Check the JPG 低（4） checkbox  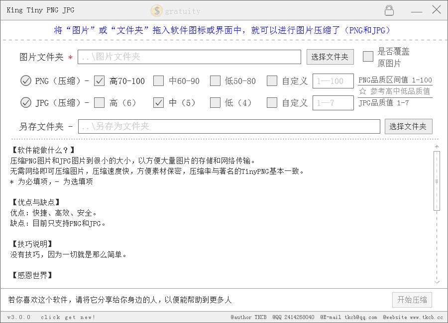pos(215,102)
